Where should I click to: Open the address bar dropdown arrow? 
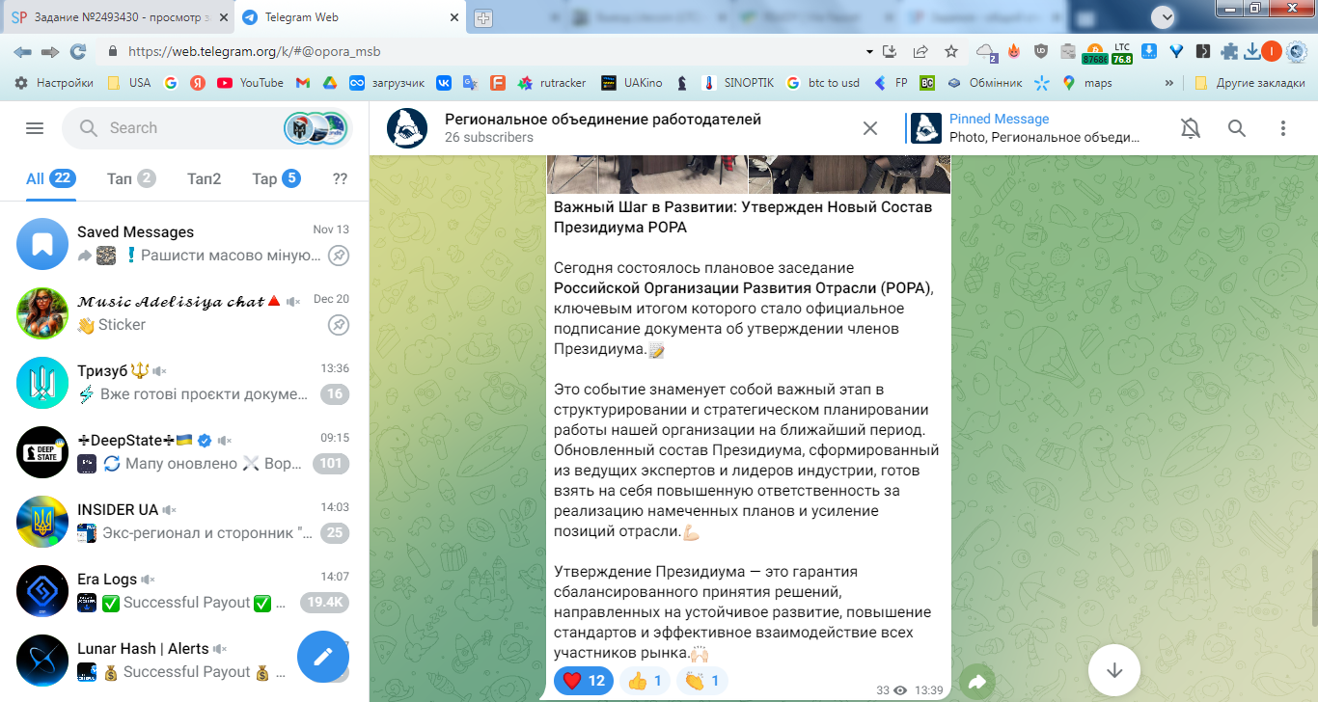pyautogui.click(x=869, y=52)
